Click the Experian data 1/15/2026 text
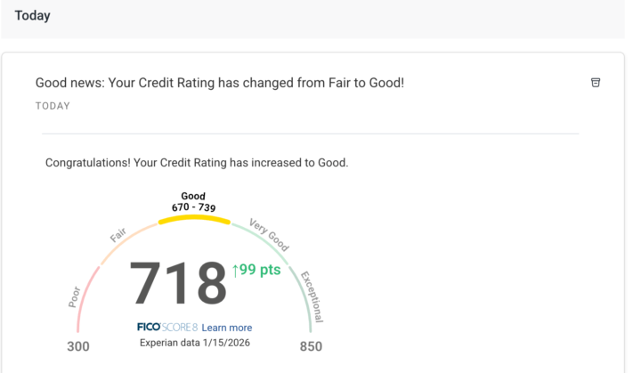The height and width of the screenshot is (373, 641). coord(194,343)
